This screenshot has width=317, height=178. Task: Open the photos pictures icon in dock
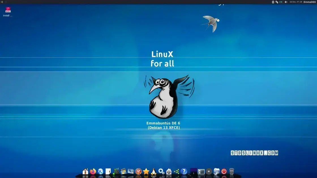click(x=131, y=171)
